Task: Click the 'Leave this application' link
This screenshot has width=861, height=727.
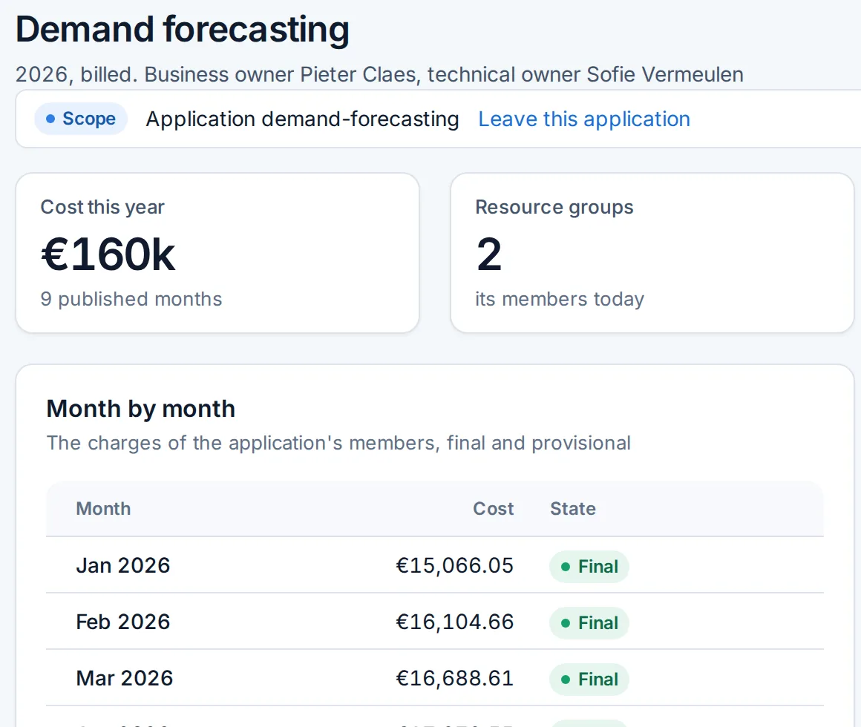Action: [x=583, y=119]
